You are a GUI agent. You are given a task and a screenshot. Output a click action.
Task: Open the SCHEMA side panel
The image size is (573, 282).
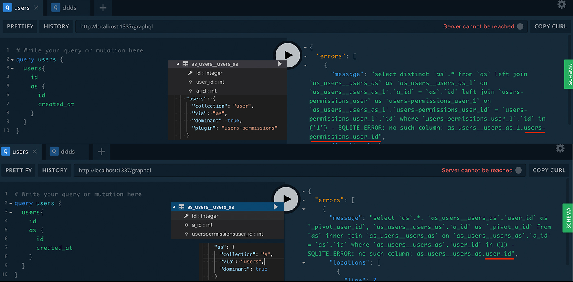pos(569,74)
